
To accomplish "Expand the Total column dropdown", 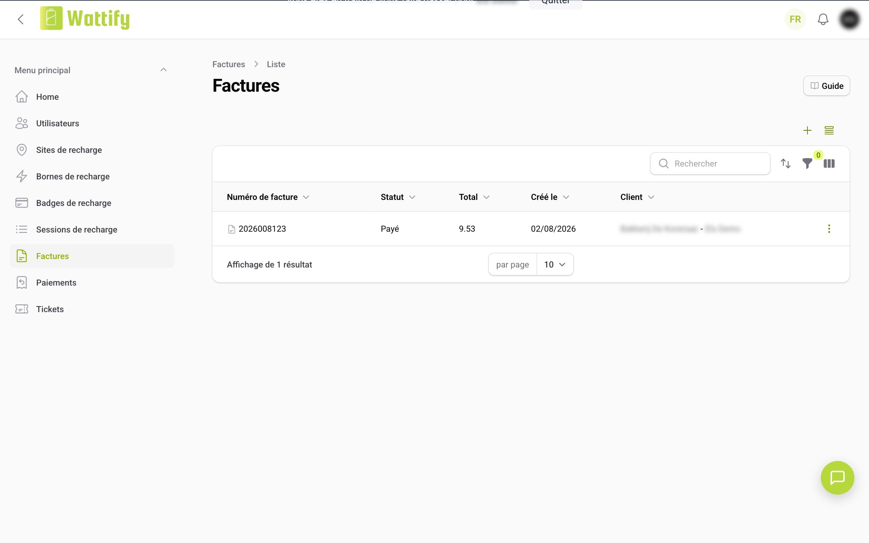I will pyautogui.click(x=486, y=197).
